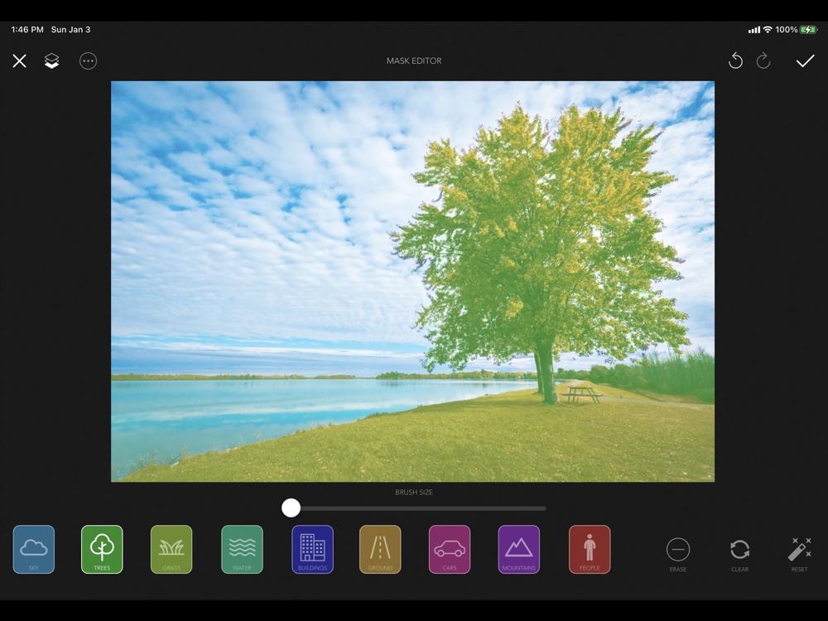Close the mask editor with X icon
This screenshot has height=621, width=828.
click(x=20, y=61)
